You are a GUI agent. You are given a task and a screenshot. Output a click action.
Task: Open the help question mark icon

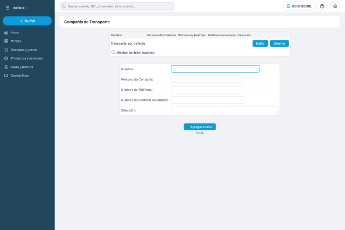[322, 6]
